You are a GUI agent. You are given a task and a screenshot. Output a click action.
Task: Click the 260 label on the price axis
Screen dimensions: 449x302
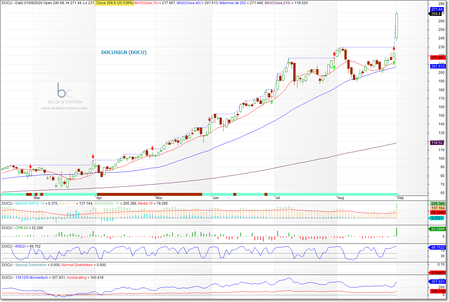(x=441, y=21)
